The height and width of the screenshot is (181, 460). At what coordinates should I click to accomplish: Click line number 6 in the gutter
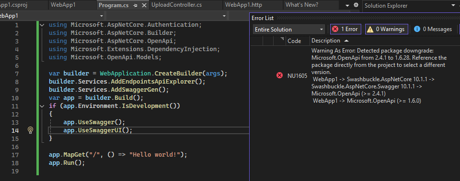pyautogui.click(x=16, y=65)
